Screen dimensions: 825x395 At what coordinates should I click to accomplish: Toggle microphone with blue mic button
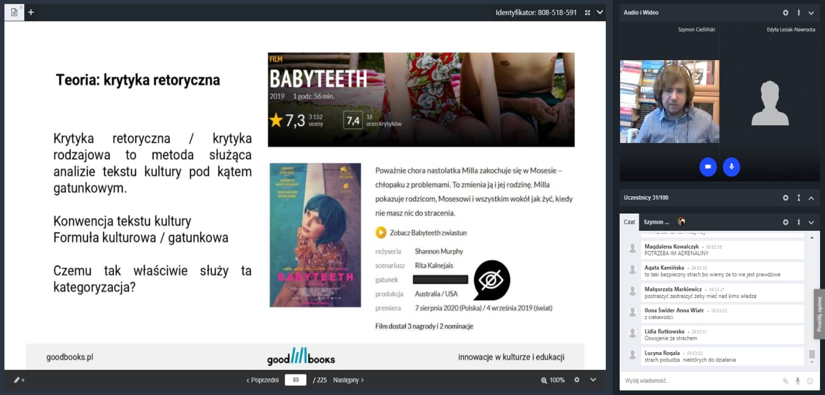click(x=731, y=167)
